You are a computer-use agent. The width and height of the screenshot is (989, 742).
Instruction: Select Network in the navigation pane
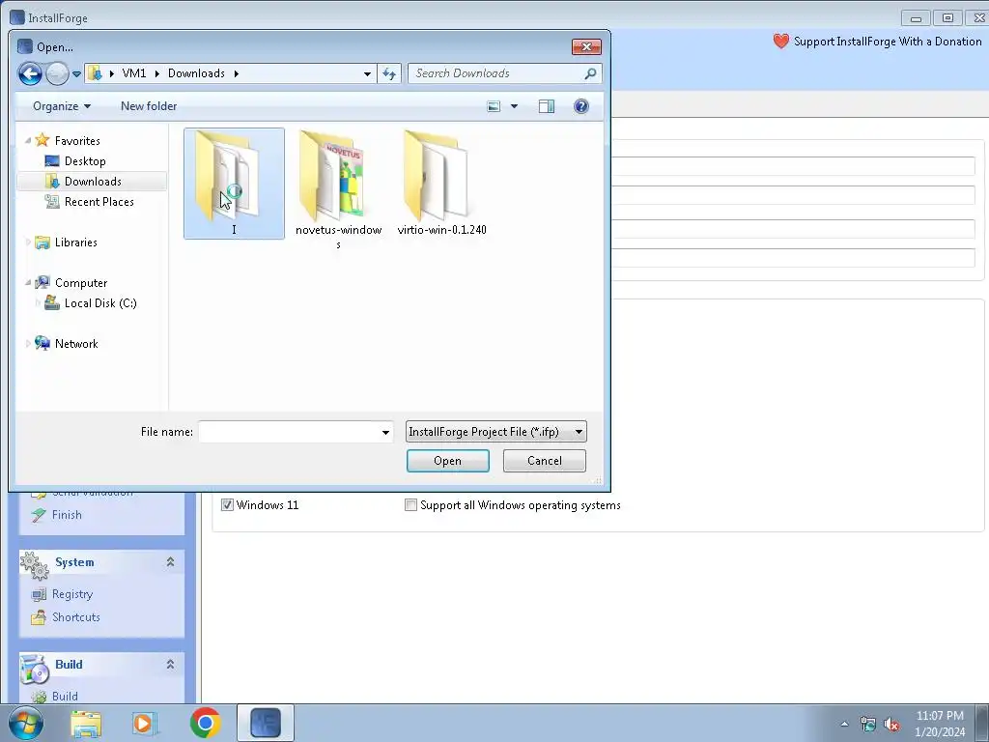(75, 344)
